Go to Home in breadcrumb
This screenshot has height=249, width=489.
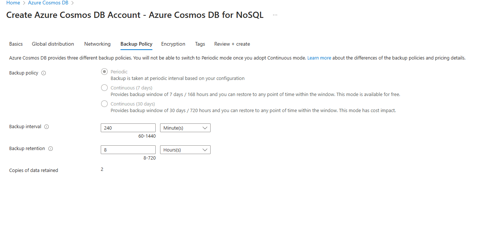pos(13,3)
